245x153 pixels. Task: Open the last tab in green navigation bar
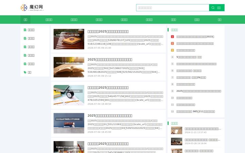click(219, 20)
